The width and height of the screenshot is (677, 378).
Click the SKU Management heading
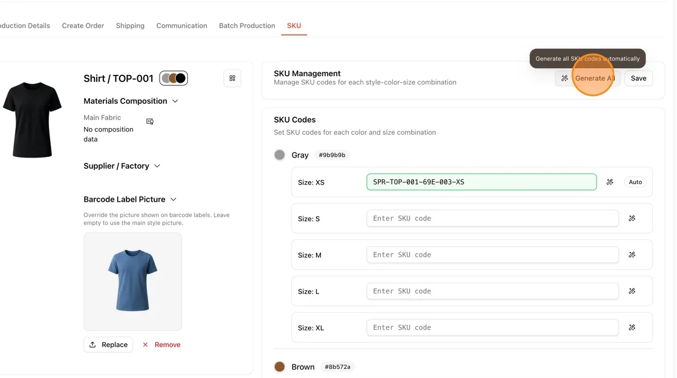[x=307, y=73]
